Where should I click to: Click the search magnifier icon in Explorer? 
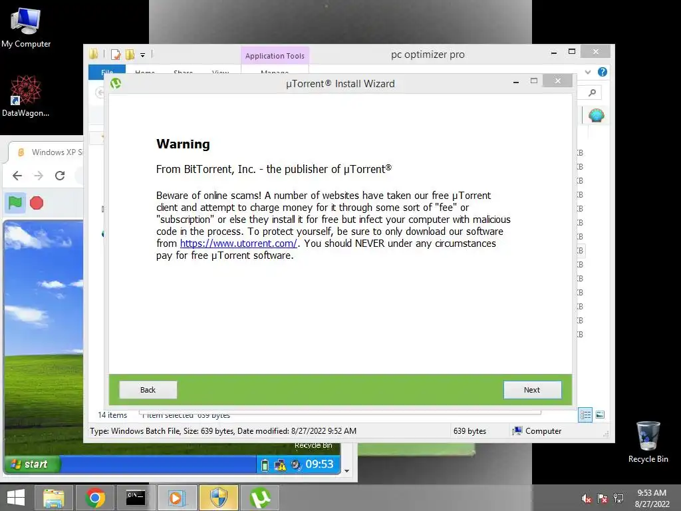(x=592, y=92)
